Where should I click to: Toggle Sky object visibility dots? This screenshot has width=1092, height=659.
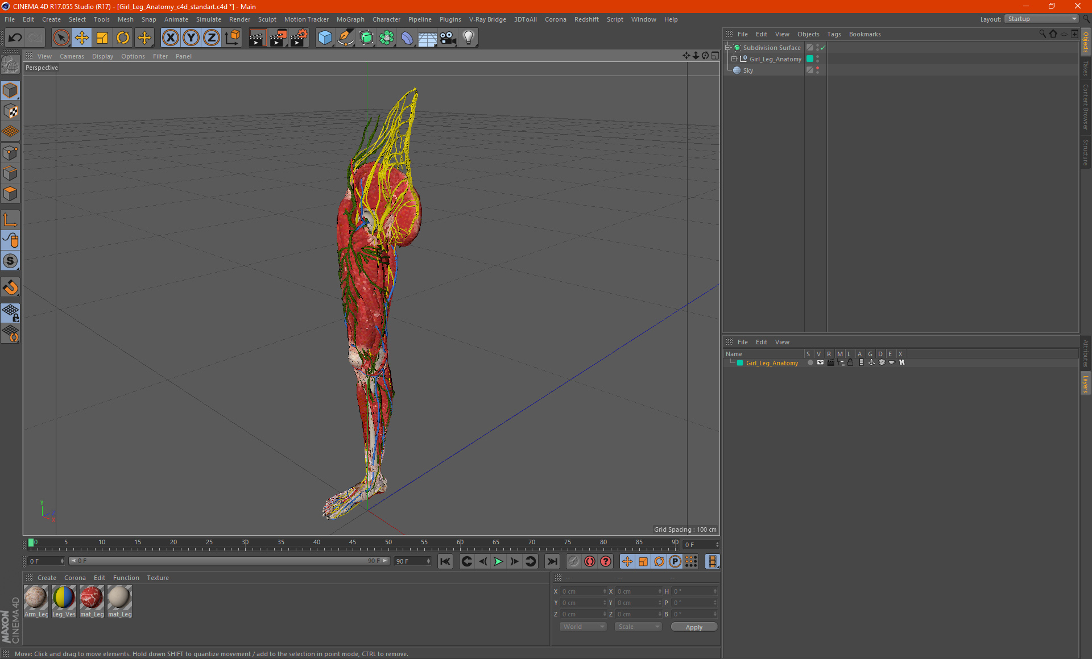pos(817,70)
